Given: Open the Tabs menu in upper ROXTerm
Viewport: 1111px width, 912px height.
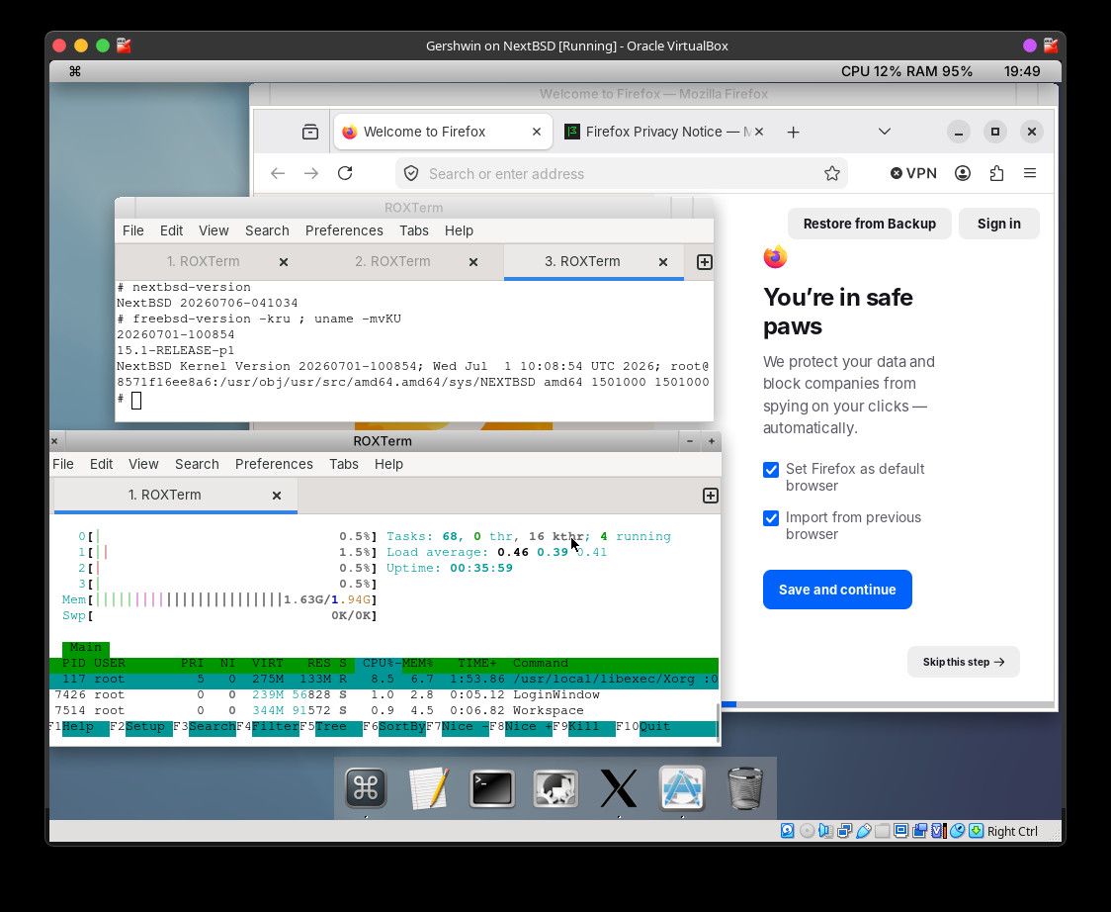Looking at the screenshot, I should [414, 230].
